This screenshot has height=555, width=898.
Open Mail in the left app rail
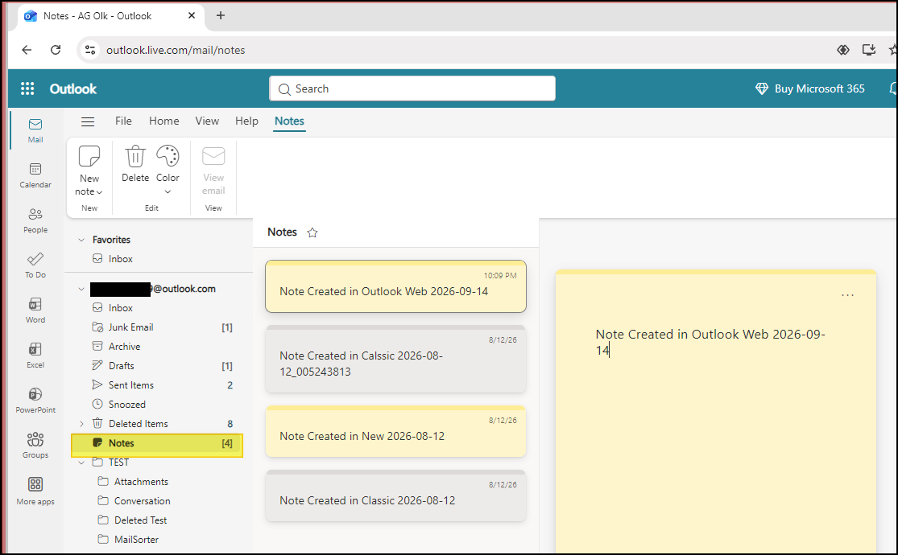[35, 130]
